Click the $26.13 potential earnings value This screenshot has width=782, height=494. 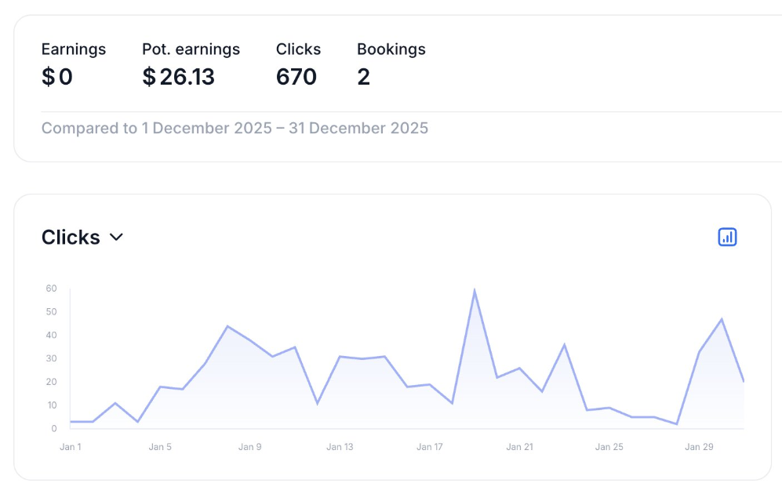(x=178, y=77)
